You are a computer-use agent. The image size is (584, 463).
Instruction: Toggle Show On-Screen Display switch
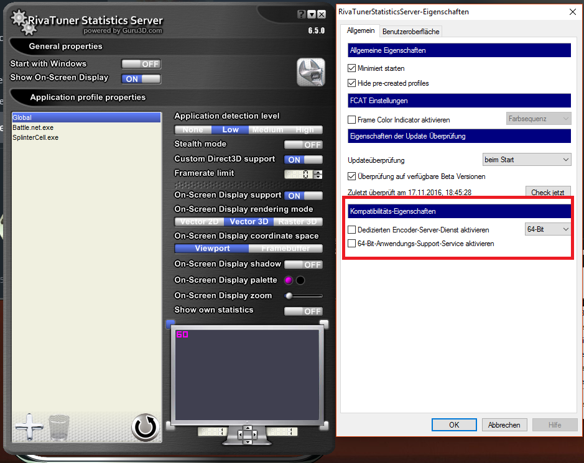(x=141, y=79)
